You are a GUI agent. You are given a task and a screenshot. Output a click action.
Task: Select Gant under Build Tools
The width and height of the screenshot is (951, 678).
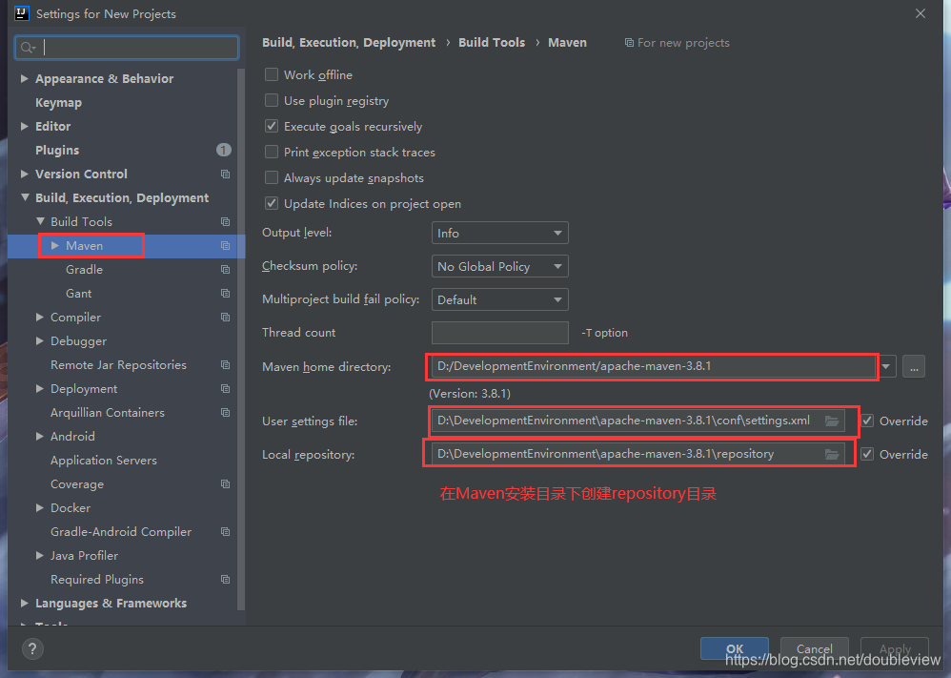(x=79, y=293)
